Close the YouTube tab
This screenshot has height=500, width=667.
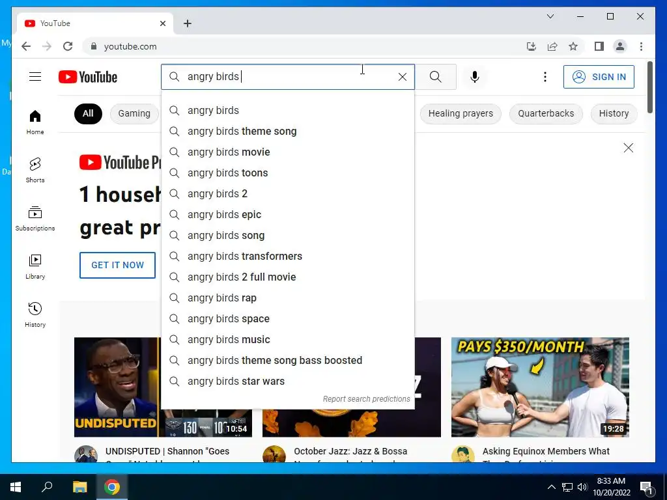pos(162,23)
